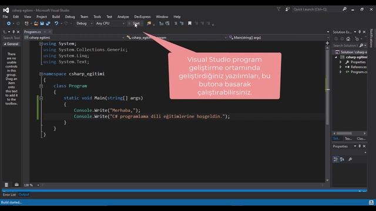Collapse the namespace csharp_egitimi code block

41,74
